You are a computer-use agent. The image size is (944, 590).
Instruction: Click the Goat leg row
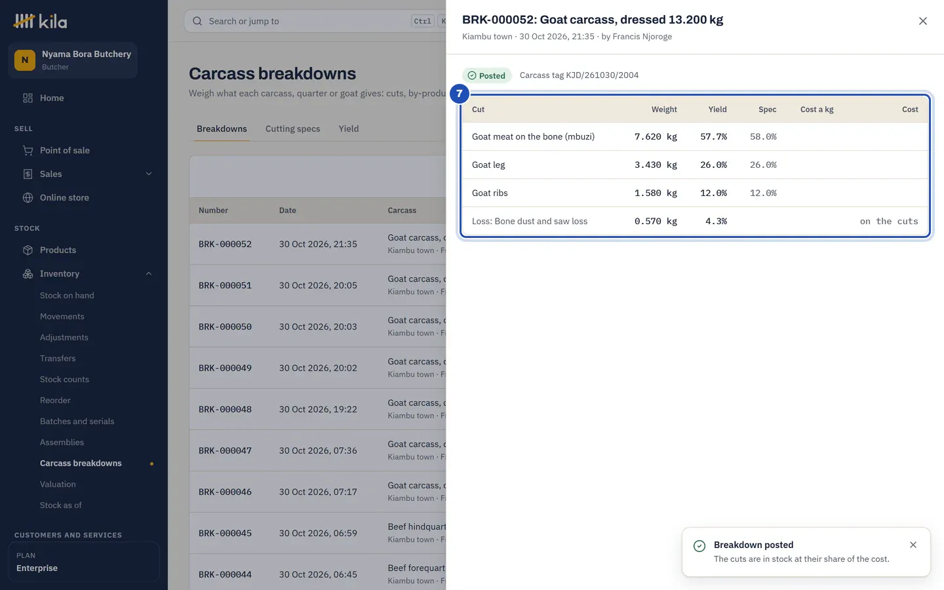tap(695, 165)
